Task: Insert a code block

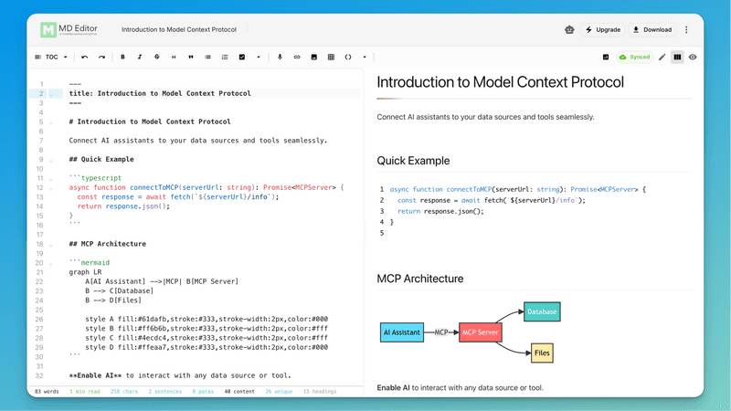Action: pyautogui.click(x=348, y=57)
